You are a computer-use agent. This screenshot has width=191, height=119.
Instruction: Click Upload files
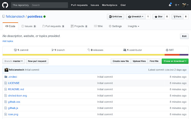(x=139, y=61)
